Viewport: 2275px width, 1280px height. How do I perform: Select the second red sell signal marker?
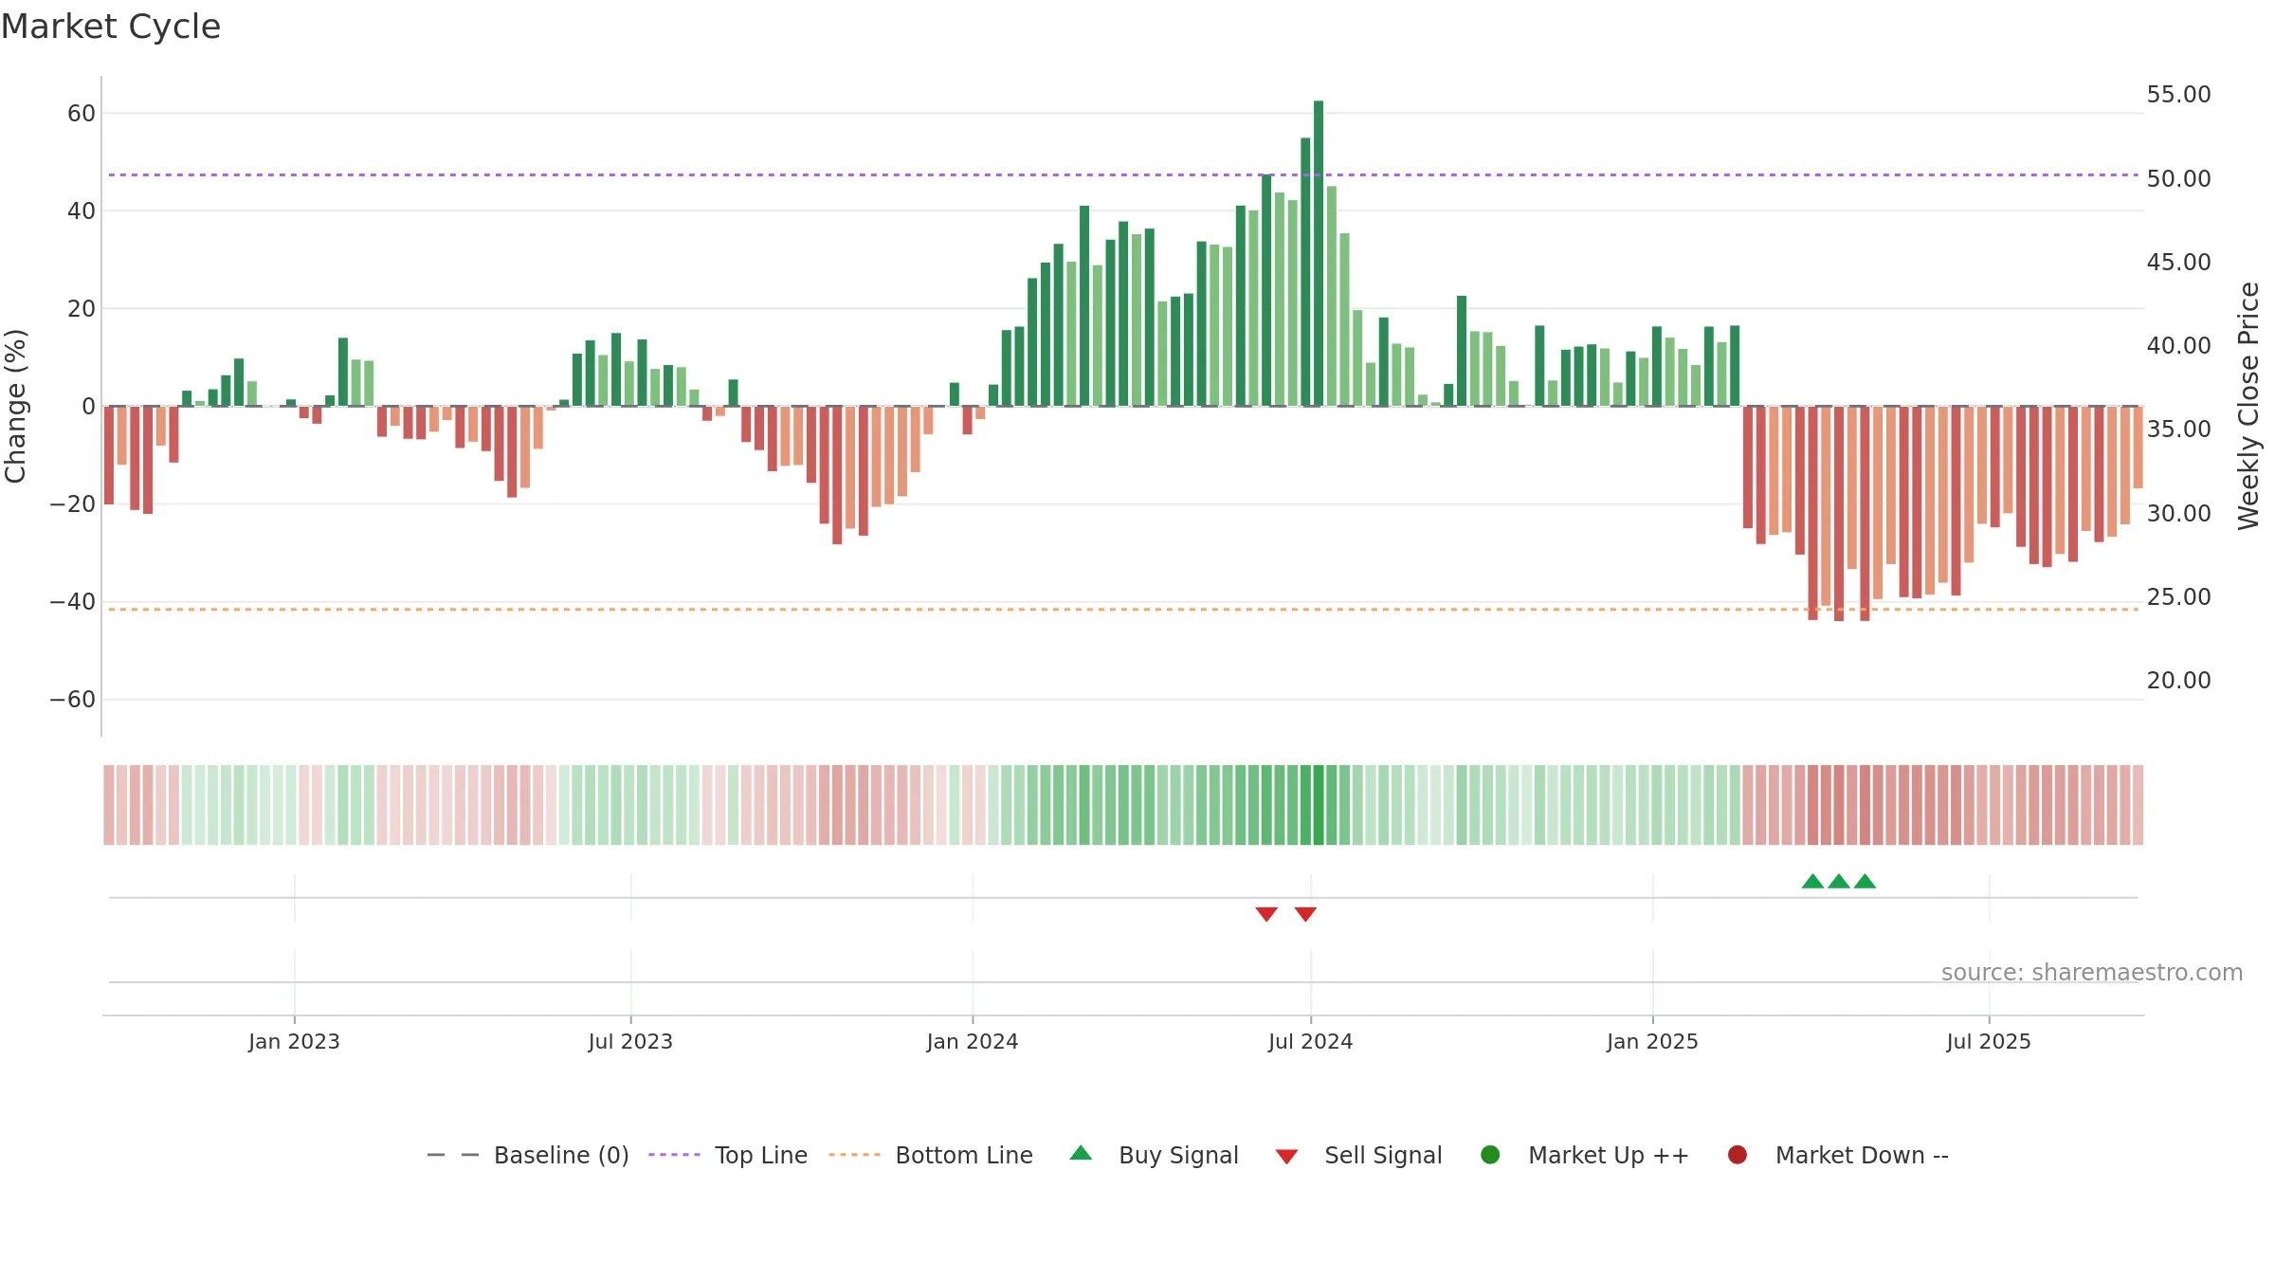1305,914
